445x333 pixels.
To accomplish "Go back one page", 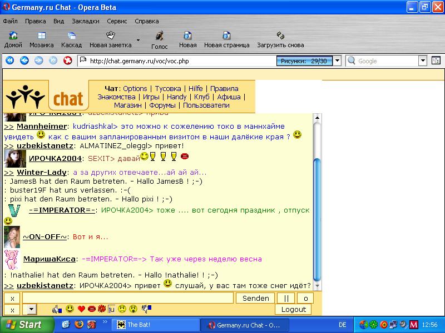I will point(24,60).
